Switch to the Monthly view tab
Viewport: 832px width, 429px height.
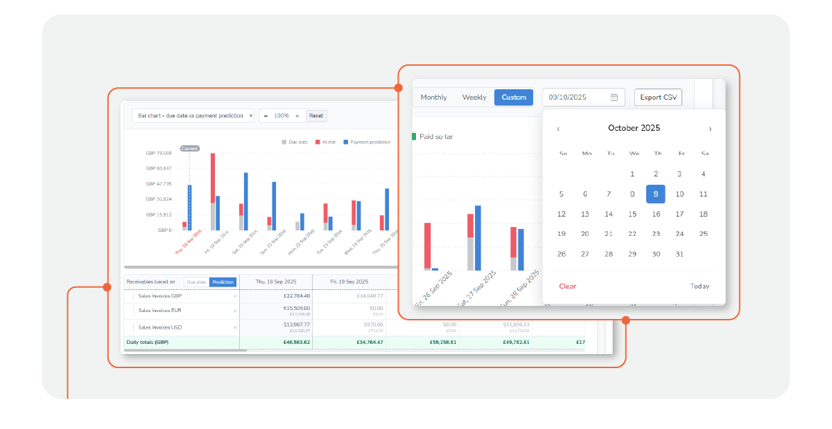point(433,98)
